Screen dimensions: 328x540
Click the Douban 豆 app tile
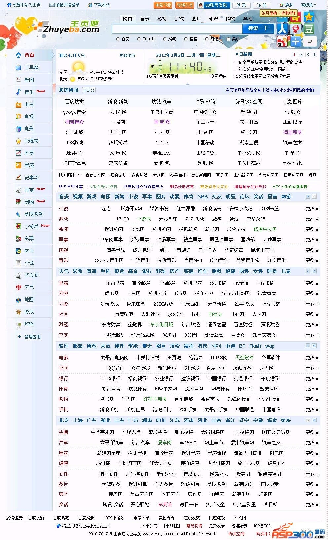click(309, 29)
